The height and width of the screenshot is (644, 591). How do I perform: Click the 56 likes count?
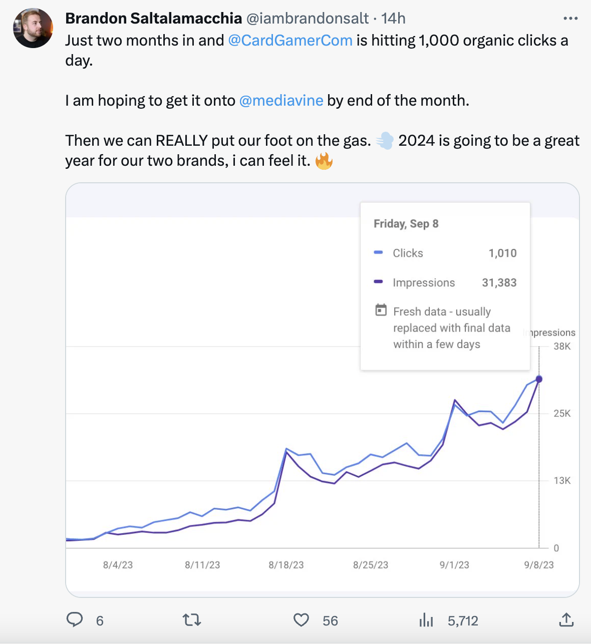click(x=330, y=621)
